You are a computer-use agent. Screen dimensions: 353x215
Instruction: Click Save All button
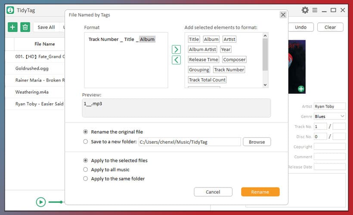pos(46,27)
